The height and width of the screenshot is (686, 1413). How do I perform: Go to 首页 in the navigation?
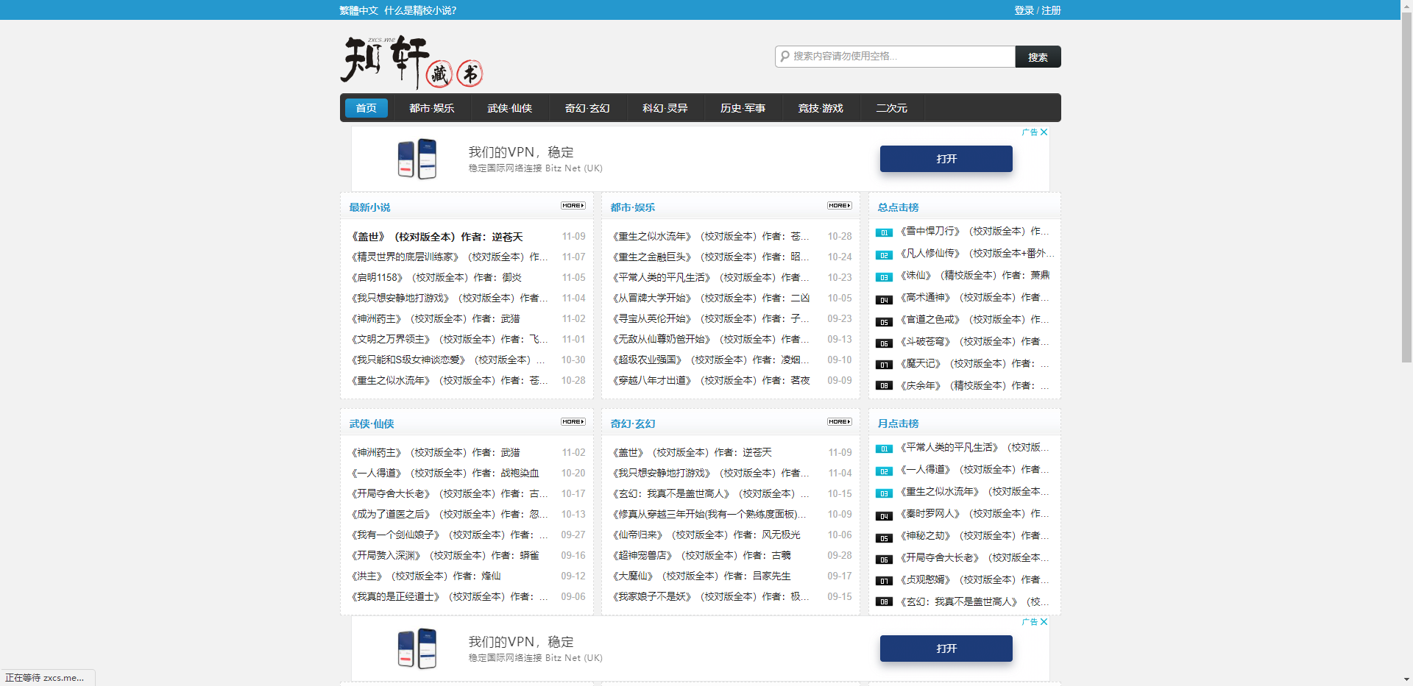[x=366, y=107]
